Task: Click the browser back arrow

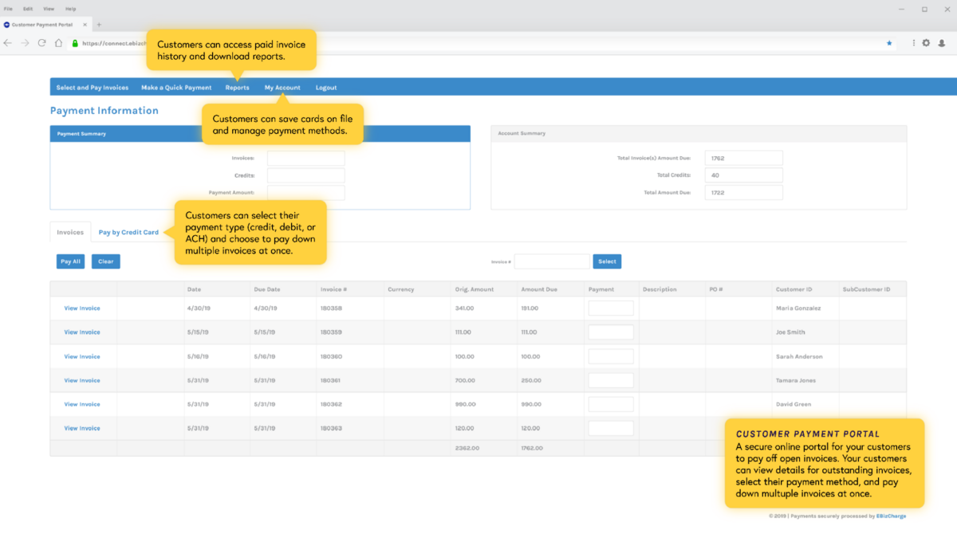Action: tap(8, 43)
